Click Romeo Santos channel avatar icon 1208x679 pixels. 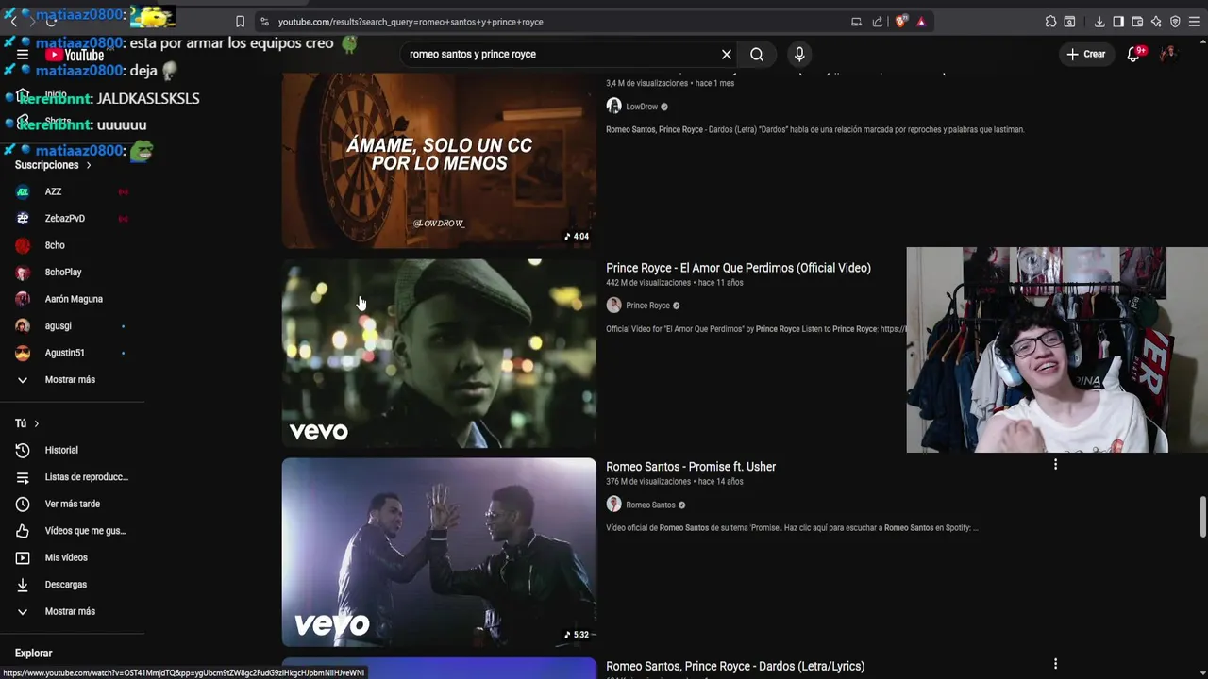click(613, 505)
